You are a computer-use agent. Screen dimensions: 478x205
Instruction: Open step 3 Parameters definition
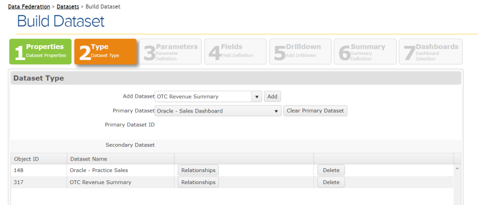pos(171,51)
